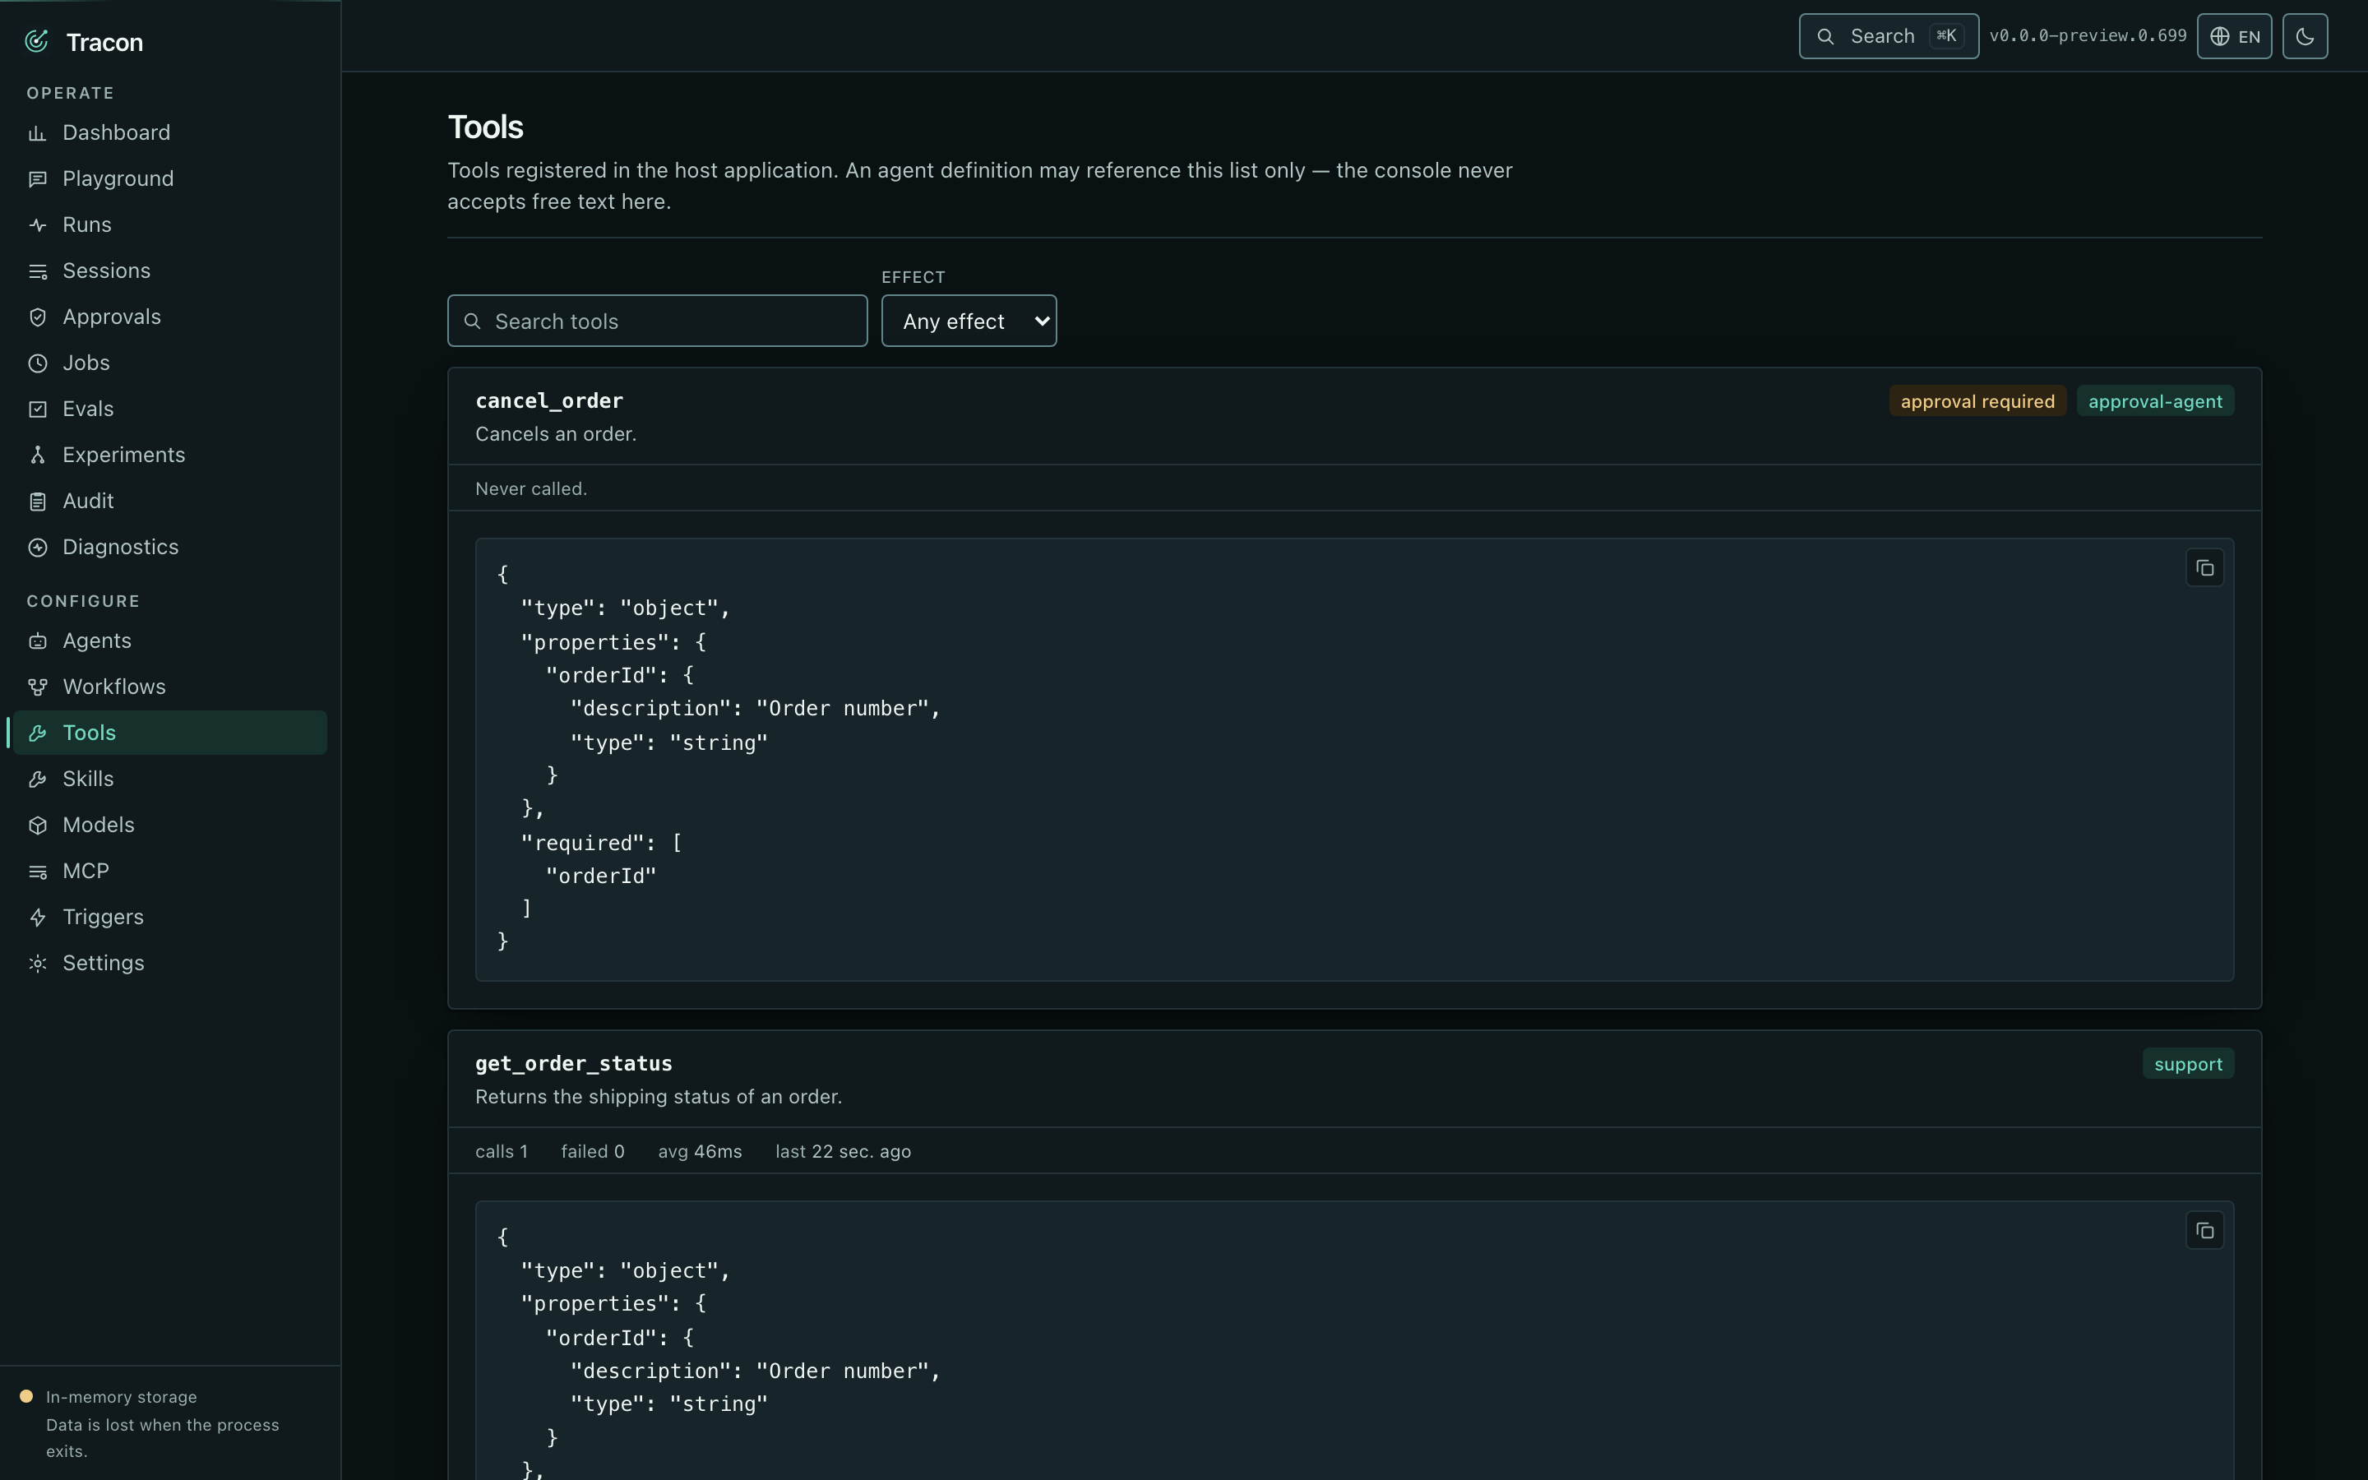Open Sessions via its list icon
Screen dimensions: 2368x1480
(37, 271)
